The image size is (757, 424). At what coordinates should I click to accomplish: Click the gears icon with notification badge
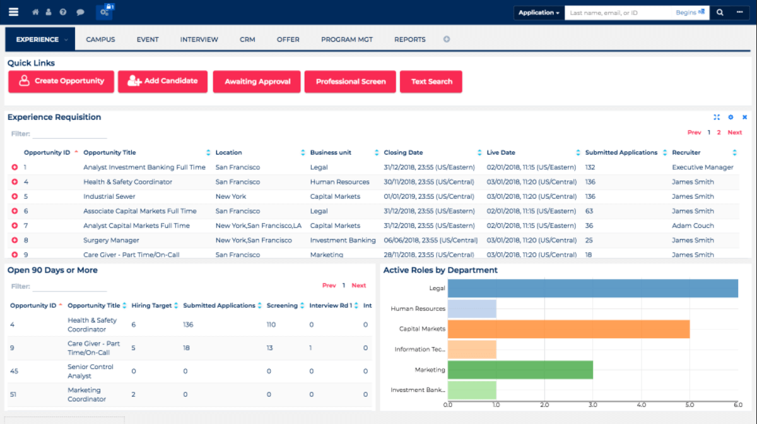pyautogui.click(x=103, y=11)
